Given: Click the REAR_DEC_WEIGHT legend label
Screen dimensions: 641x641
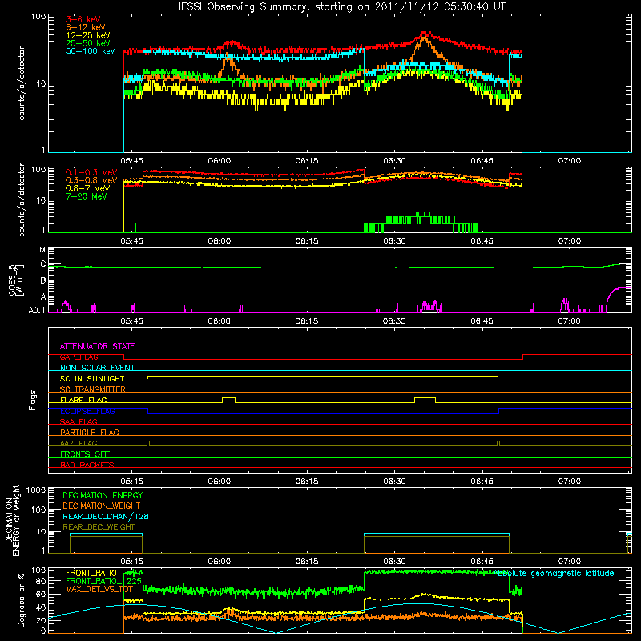Looking at the screenshot, I should click(x=99, y=527).
